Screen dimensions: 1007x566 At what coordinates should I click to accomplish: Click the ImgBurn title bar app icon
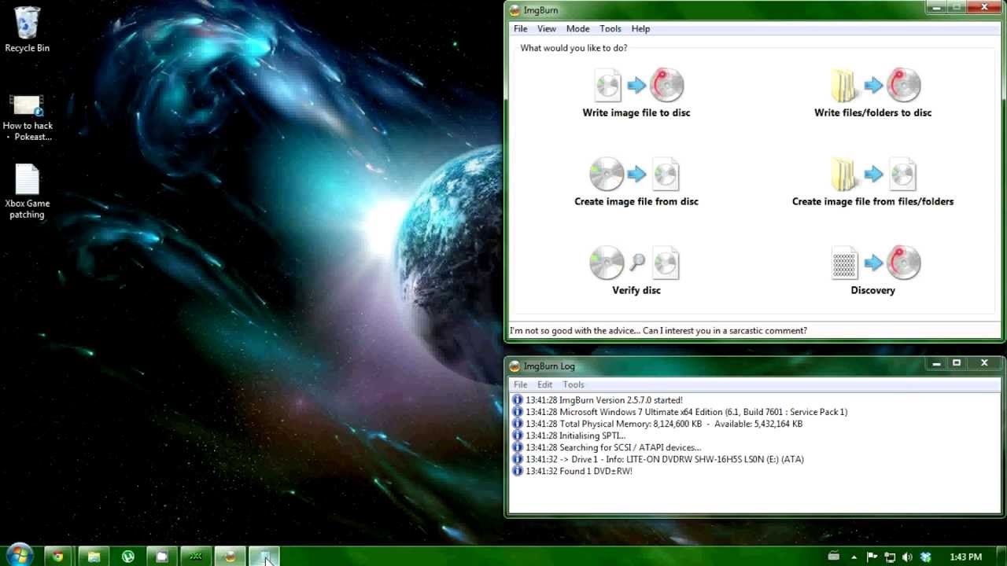[x=515, y=10]
